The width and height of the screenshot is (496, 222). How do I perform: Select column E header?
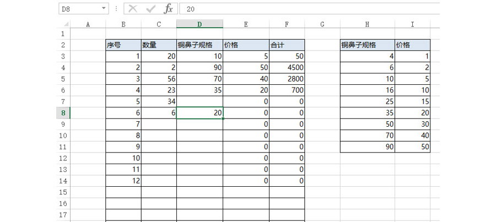tap(246, 24)
